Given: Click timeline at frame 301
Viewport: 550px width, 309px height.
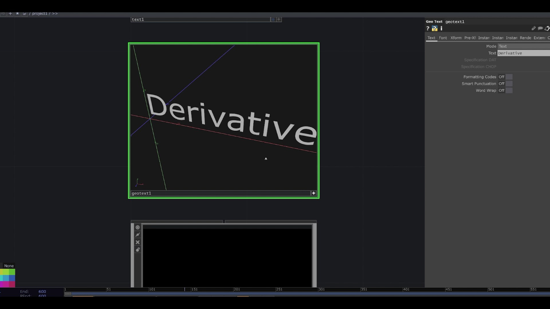Looking at the screenshot, I should tap(321, 289).
